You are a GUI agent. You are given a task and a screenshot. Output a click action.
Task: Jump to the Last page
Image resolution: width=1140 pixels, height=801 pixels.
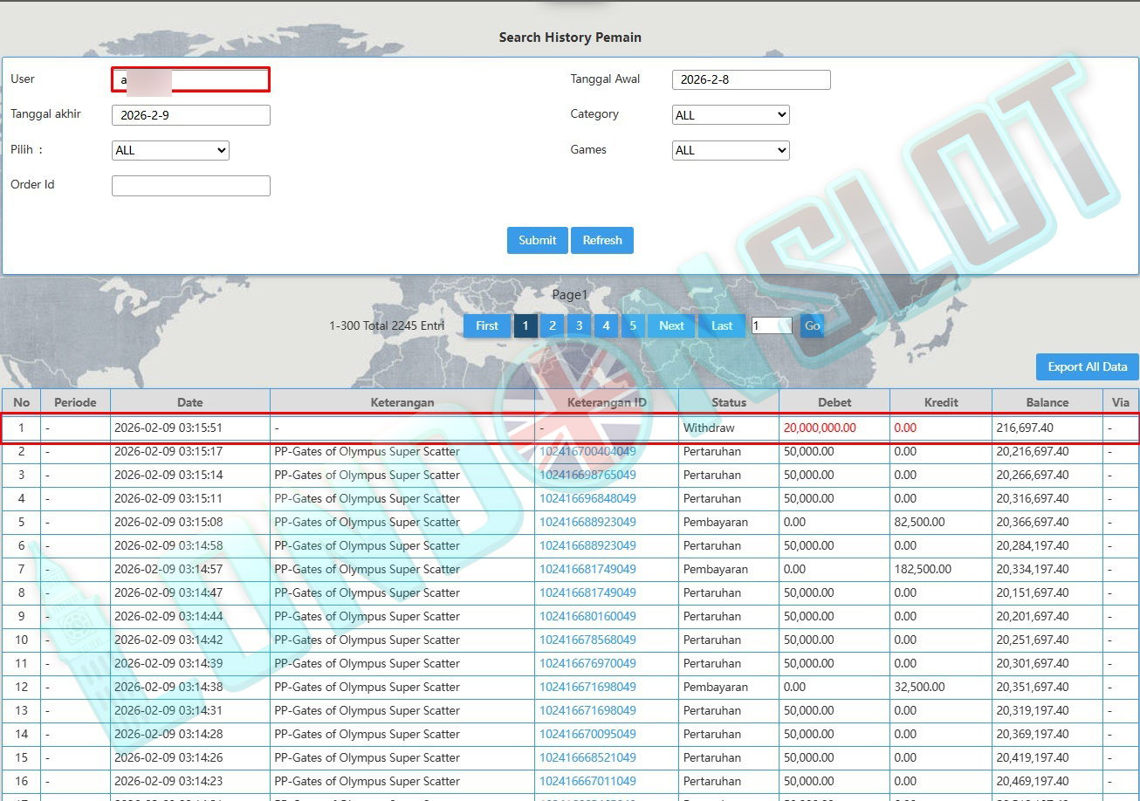(x=722, y=325)
